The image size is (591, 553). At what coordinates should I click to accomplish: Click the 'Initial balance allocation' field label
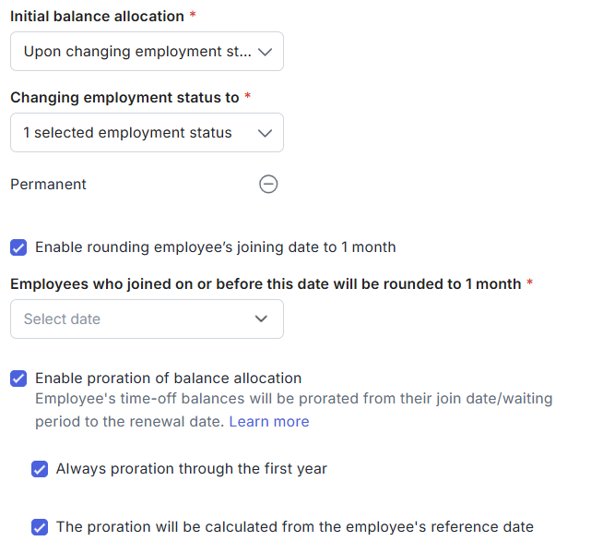[x=98, y=17]
